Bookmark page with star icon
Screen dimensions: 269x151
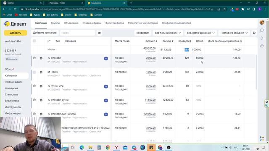[224, 9]
